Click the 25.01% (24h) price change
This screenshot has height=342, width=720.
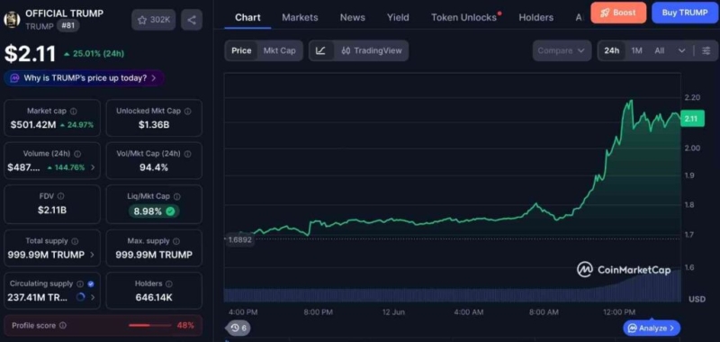(x=94, y=54)
